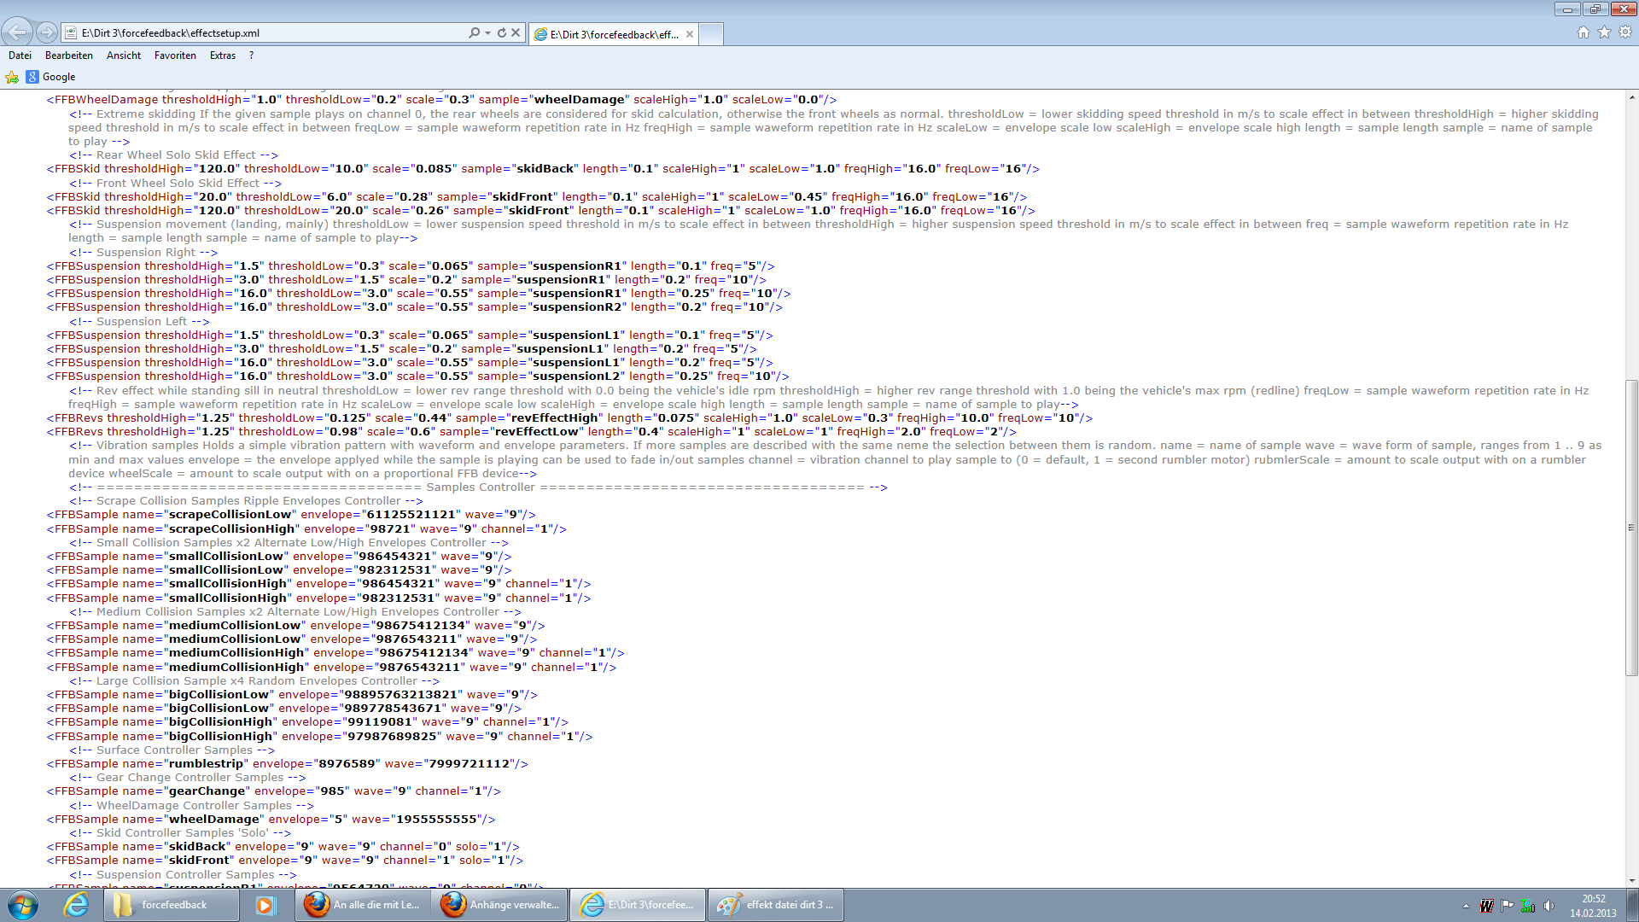Click the Refresh icon in address bar
Viewport: 1639px width, 922px height.
point(501,32)
